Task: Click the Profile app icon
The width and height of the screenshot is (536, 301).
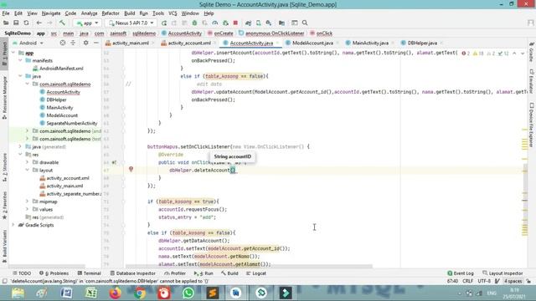Action: 215,23
